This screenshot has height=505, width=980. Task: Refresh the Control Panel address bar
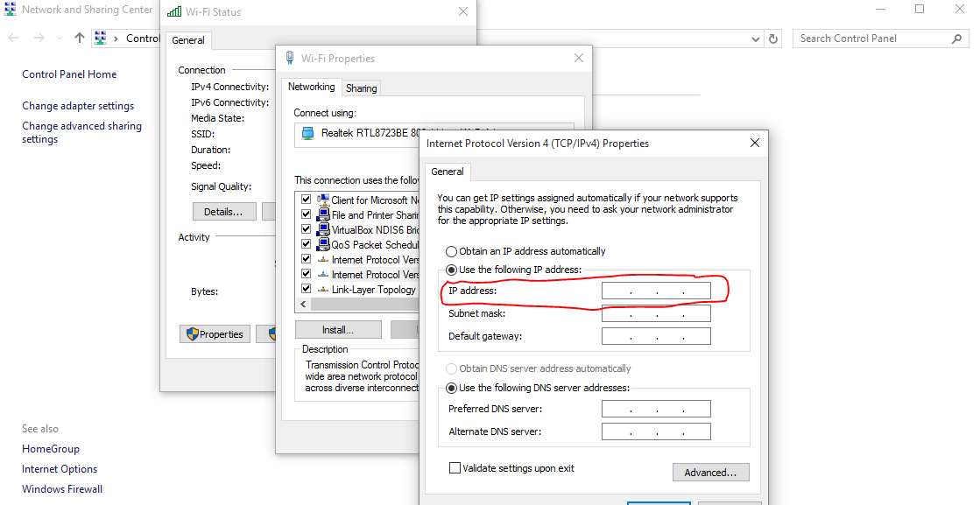coord(773,39)
